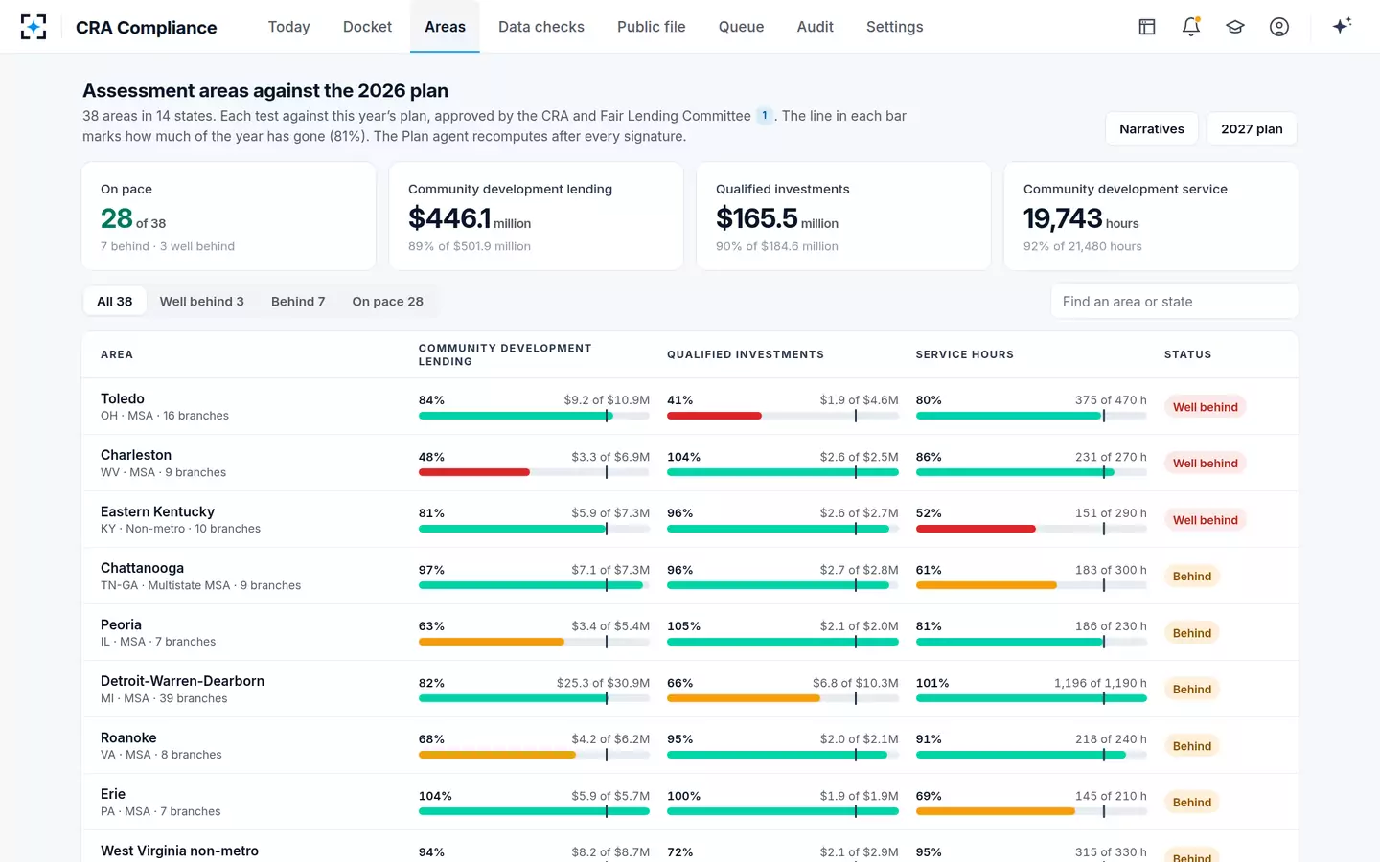Filter list to Behind 7
The height and width of the screenshot is (862, 1380).
coord(298,301)
